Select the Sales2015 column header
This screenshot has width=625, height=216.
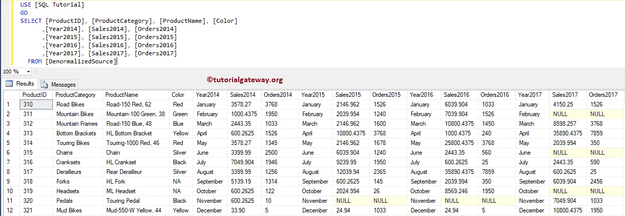tap(351, 95)
